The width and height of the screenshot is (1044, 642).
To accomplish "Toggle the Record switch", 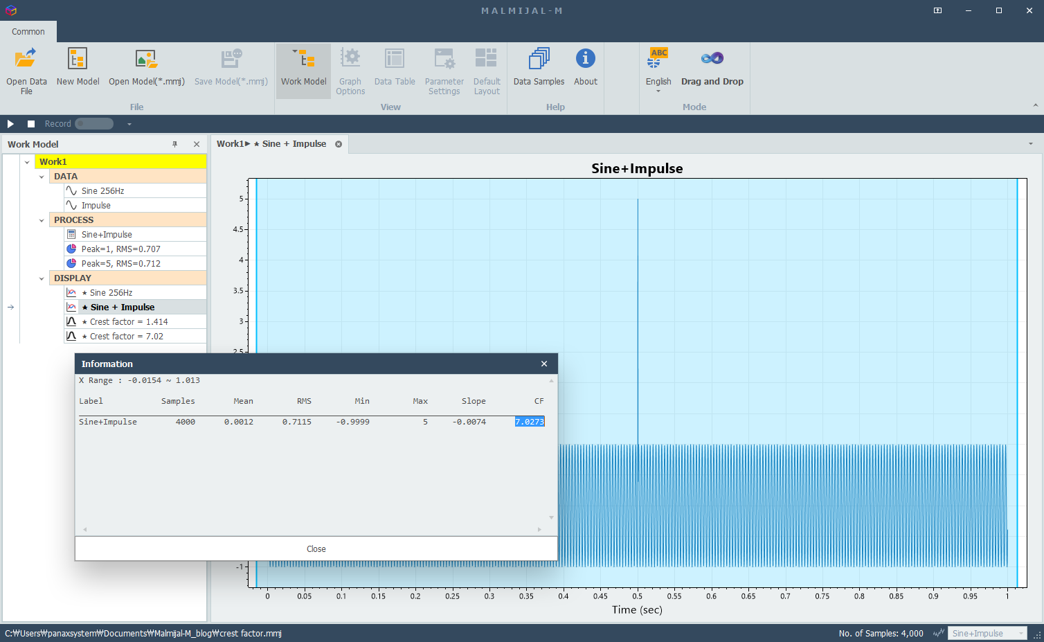I will point(94,124).
